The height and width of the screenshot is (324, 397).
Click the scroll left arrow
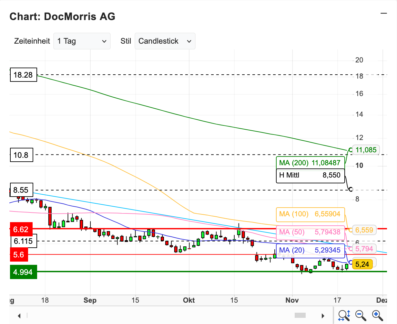pyautogui.click(x=19, y=316)
